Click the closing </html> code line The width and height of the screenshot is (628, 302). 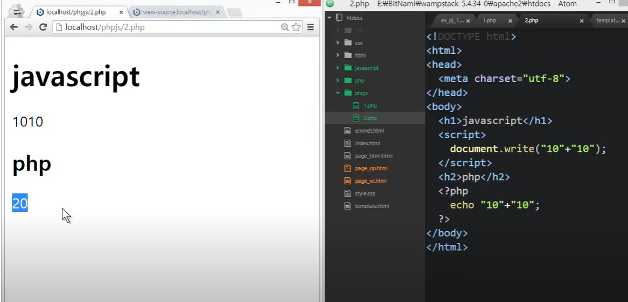pyautogui.click(x=446, y=247)
